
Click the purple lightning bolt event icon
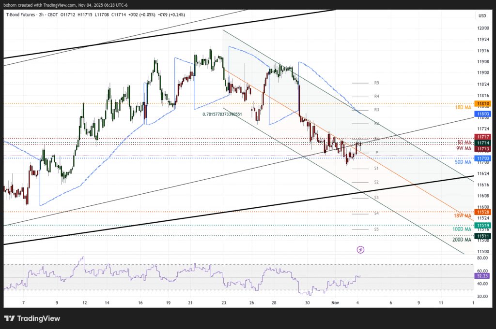click(360, 249)
